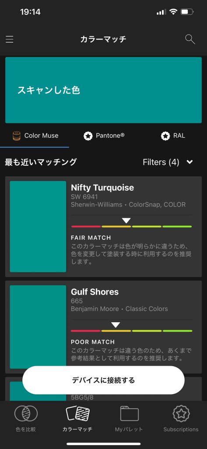
Task: Open the Gulf Shores match title
Action: [x=95, y=292]
